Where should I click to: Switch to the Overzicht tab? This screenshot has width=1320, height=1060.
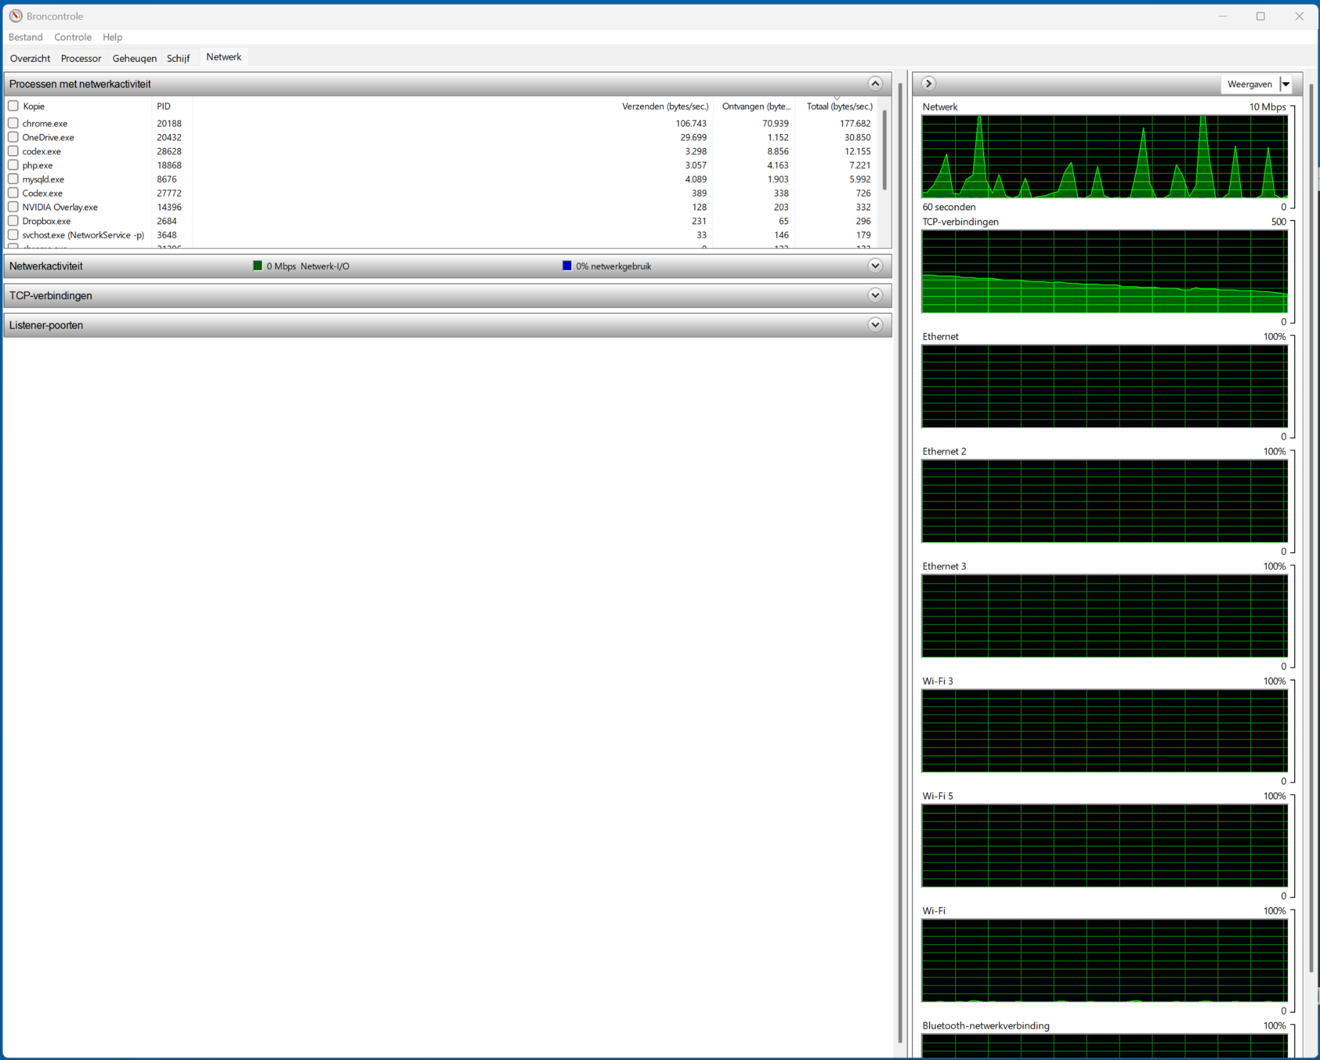30,59
